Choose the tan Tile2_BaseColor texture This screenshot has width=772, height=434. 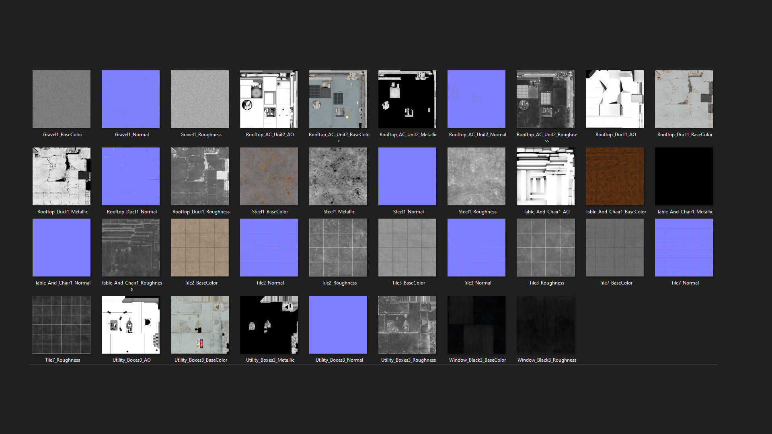pos(200,248)
